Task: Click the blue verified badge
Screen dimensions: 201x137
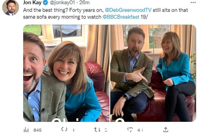Action: [45, 3]
